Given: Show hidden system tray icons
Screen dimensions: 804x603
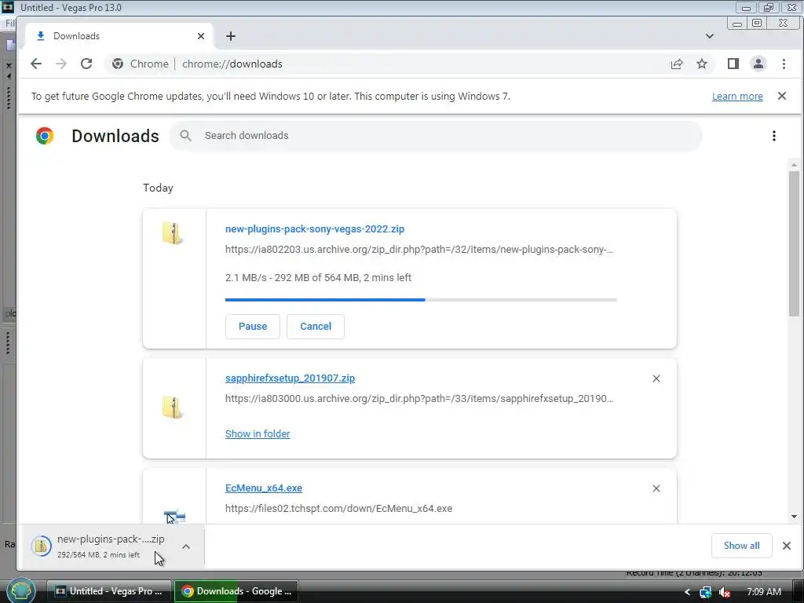Looking at the screenshot, I should [x=687, y=592].
